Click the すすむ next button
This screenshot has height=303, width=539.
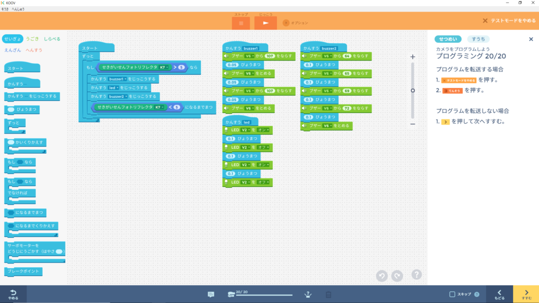click(x=526, y=294)
